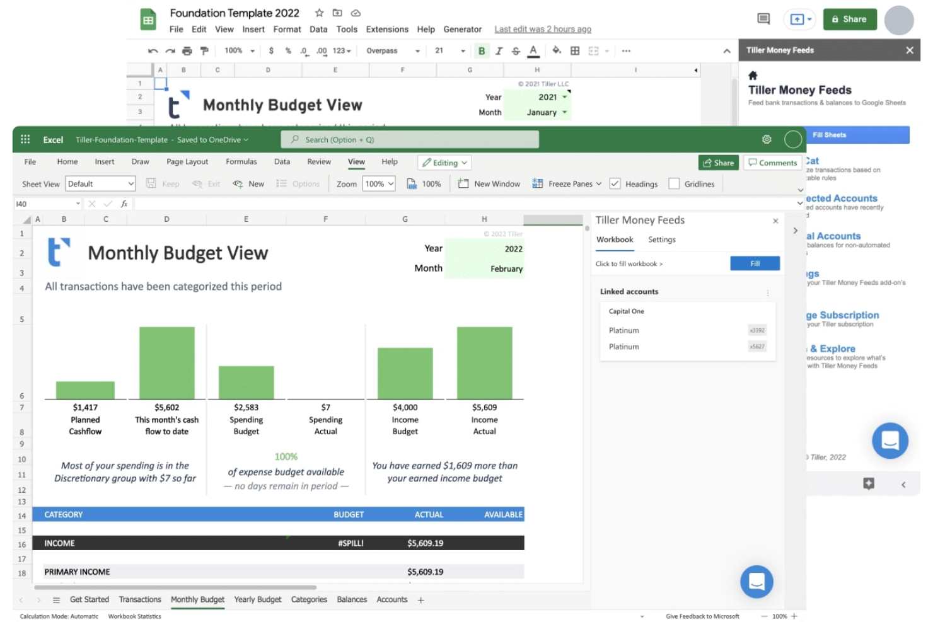
Task: Click the Comments button in Excel
Action: point(772,163)
